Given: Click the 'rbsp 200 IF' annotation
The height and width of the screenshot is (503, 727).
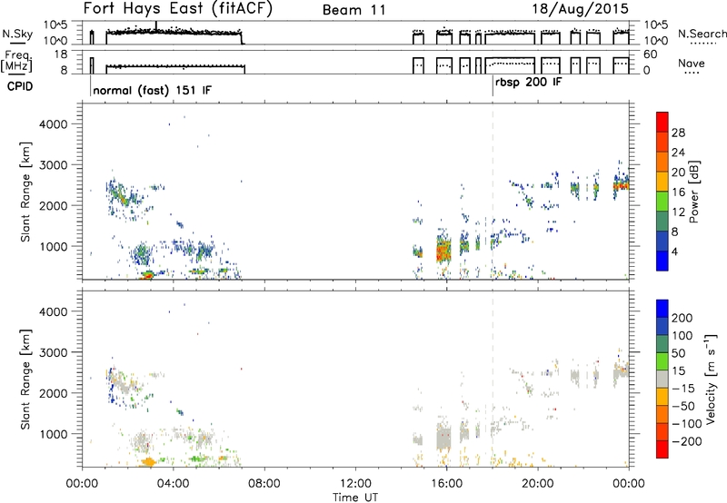Looking at the screenshot, I should click(529, 83).
